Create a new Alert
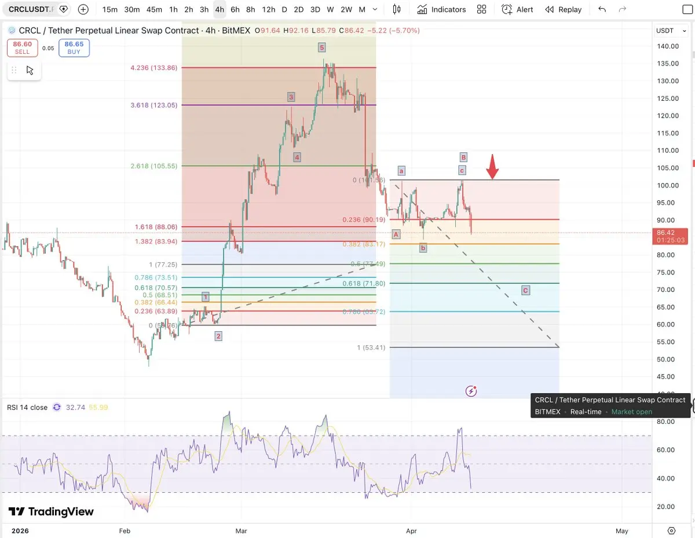 (x=517, y=9)
